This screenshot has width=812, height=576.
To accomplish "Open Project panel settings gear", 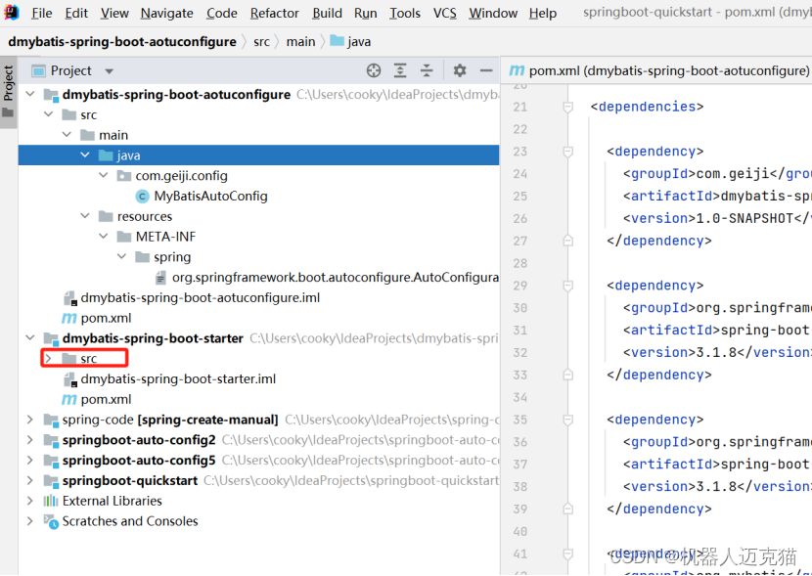I will [x=459, y=70].
